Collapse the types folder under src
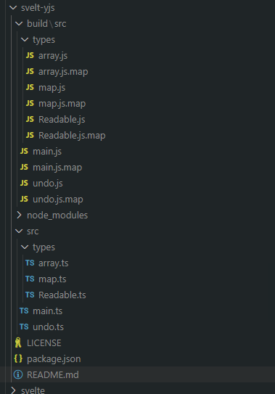 (x=25, y=247)
